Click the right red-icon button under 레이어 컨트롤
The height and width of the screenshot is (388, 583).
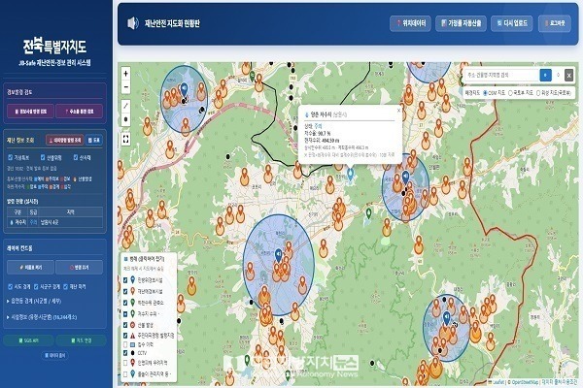80,267
